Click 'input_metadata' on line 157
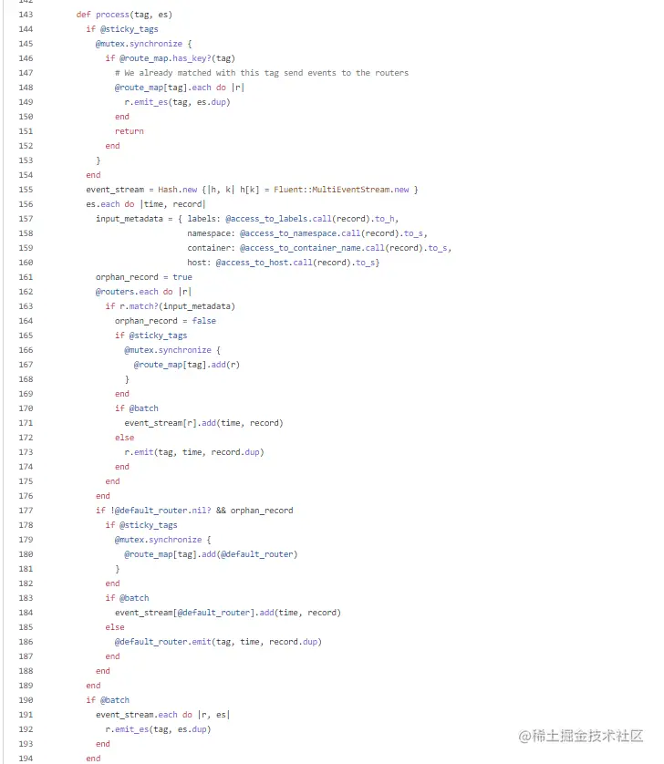664x764 pixels. coord(130,219)
